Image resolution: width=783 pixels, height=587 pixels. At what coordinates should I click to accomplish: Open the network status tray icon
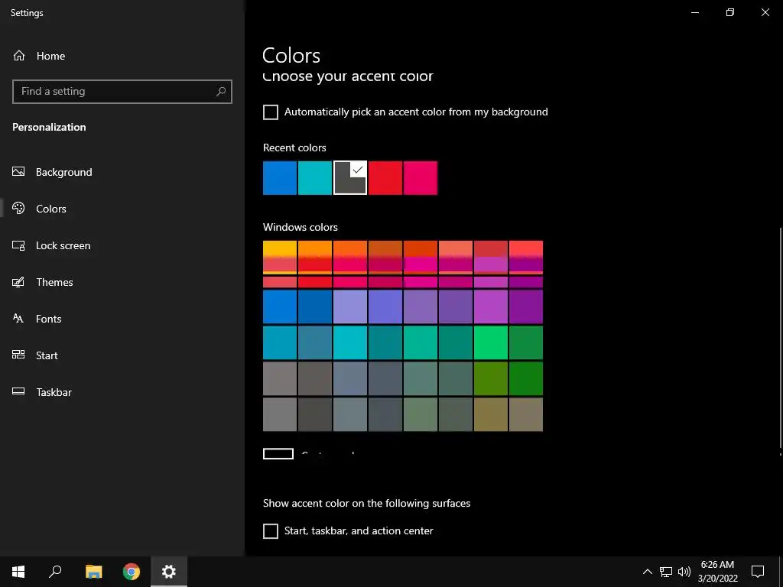666,572
